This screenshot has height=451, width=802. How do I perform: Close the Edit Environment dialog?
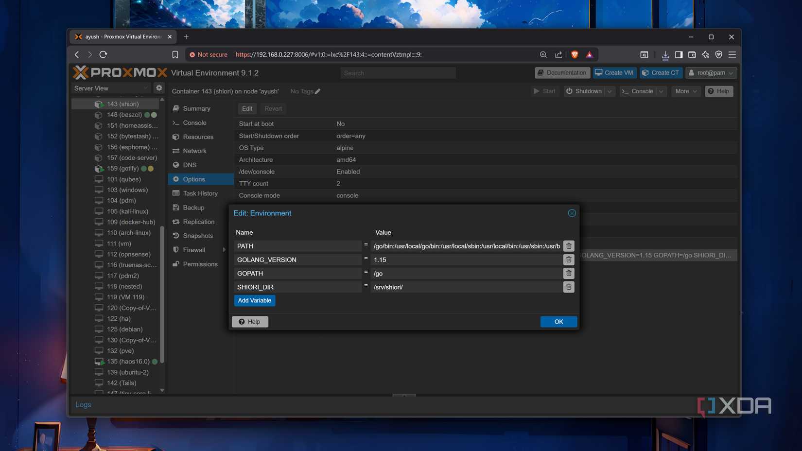point(572,213)
